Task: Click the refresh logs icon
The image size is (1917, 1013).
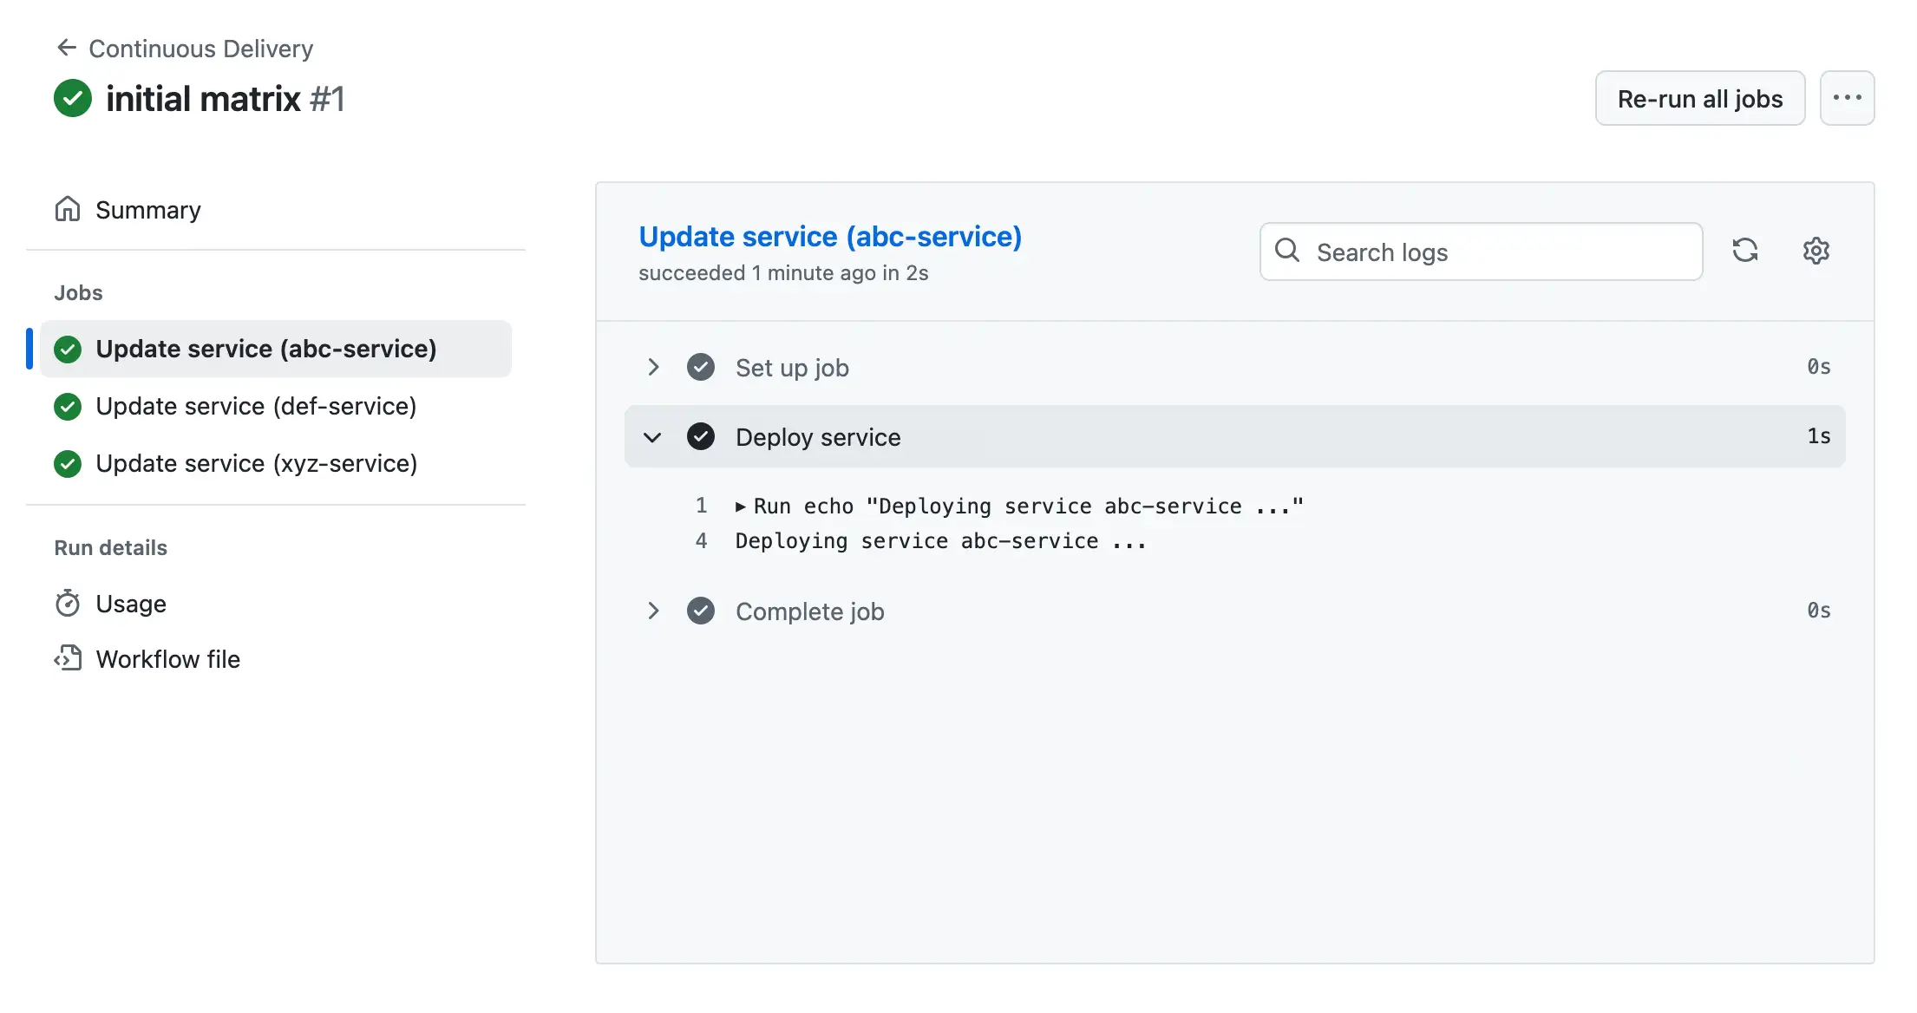Action: pyautogui.click(x=1745, y=251)
